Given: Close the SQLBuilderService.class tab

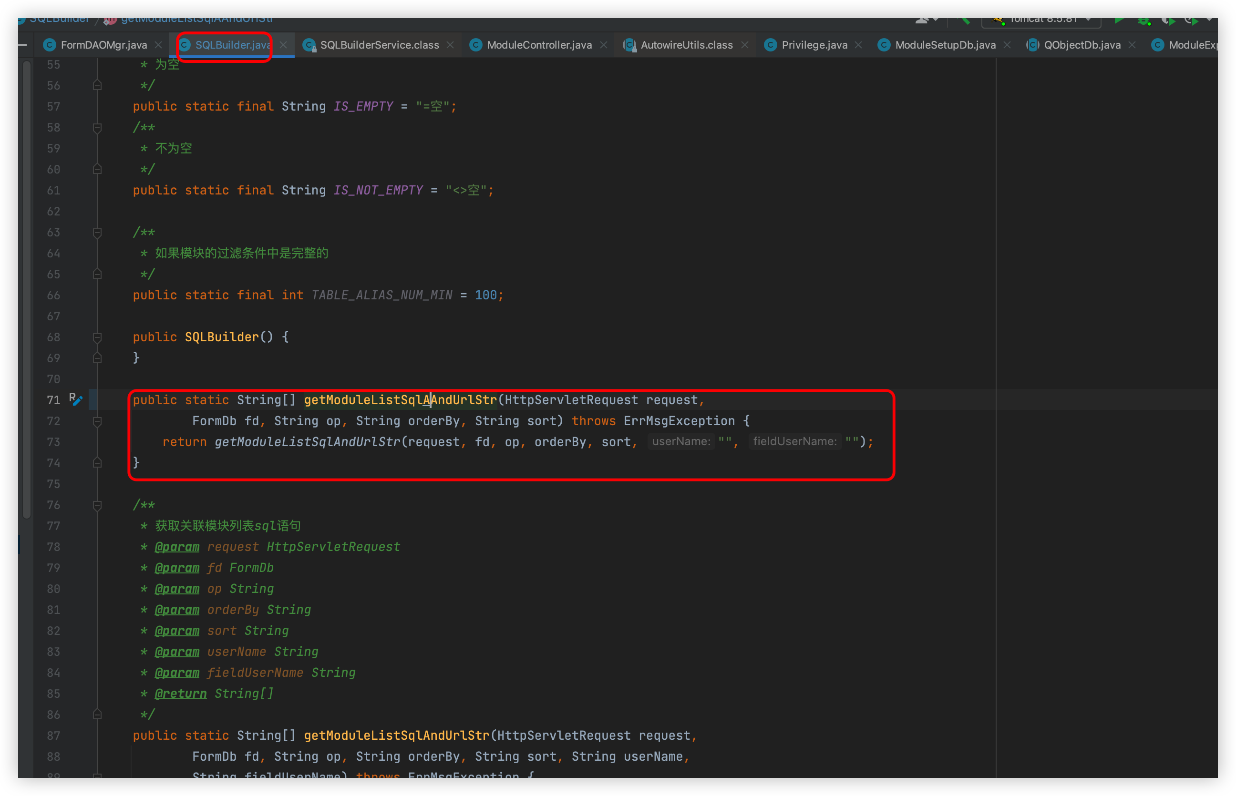Looking at the screenshot, I should 450,45.
